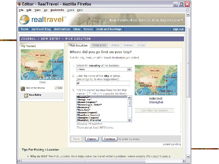
Task: Minimize the Firefox window
Action: (176, 4)
